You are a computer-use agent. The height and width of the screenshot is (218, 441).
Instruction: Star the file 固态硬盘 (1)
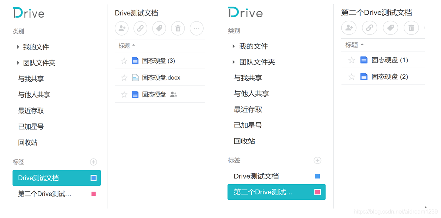click(351, 60)
